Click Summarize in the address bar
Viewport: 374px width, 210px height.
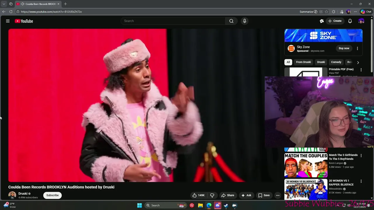click(309, 12)
